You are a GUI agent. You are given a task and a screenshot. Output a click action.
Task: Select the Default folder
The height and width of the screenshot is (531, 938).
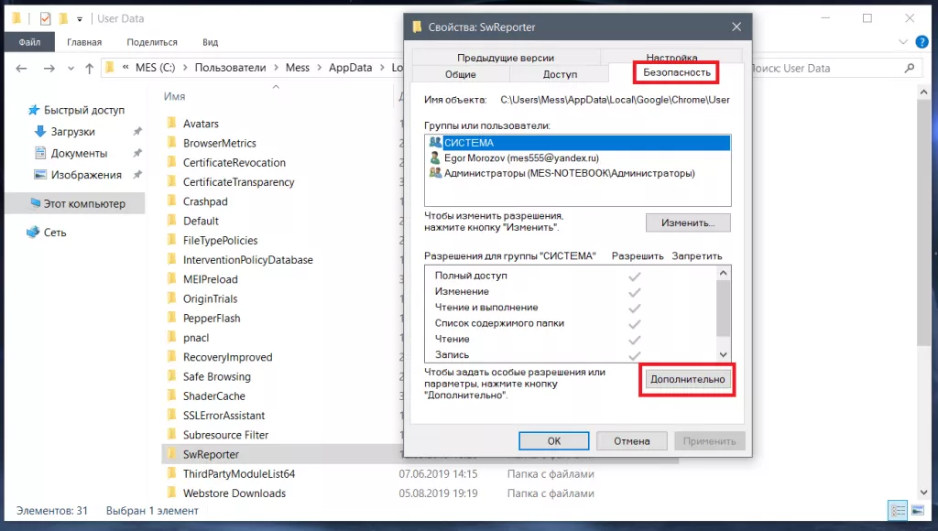pyautogui.click(x=201, y=221)
